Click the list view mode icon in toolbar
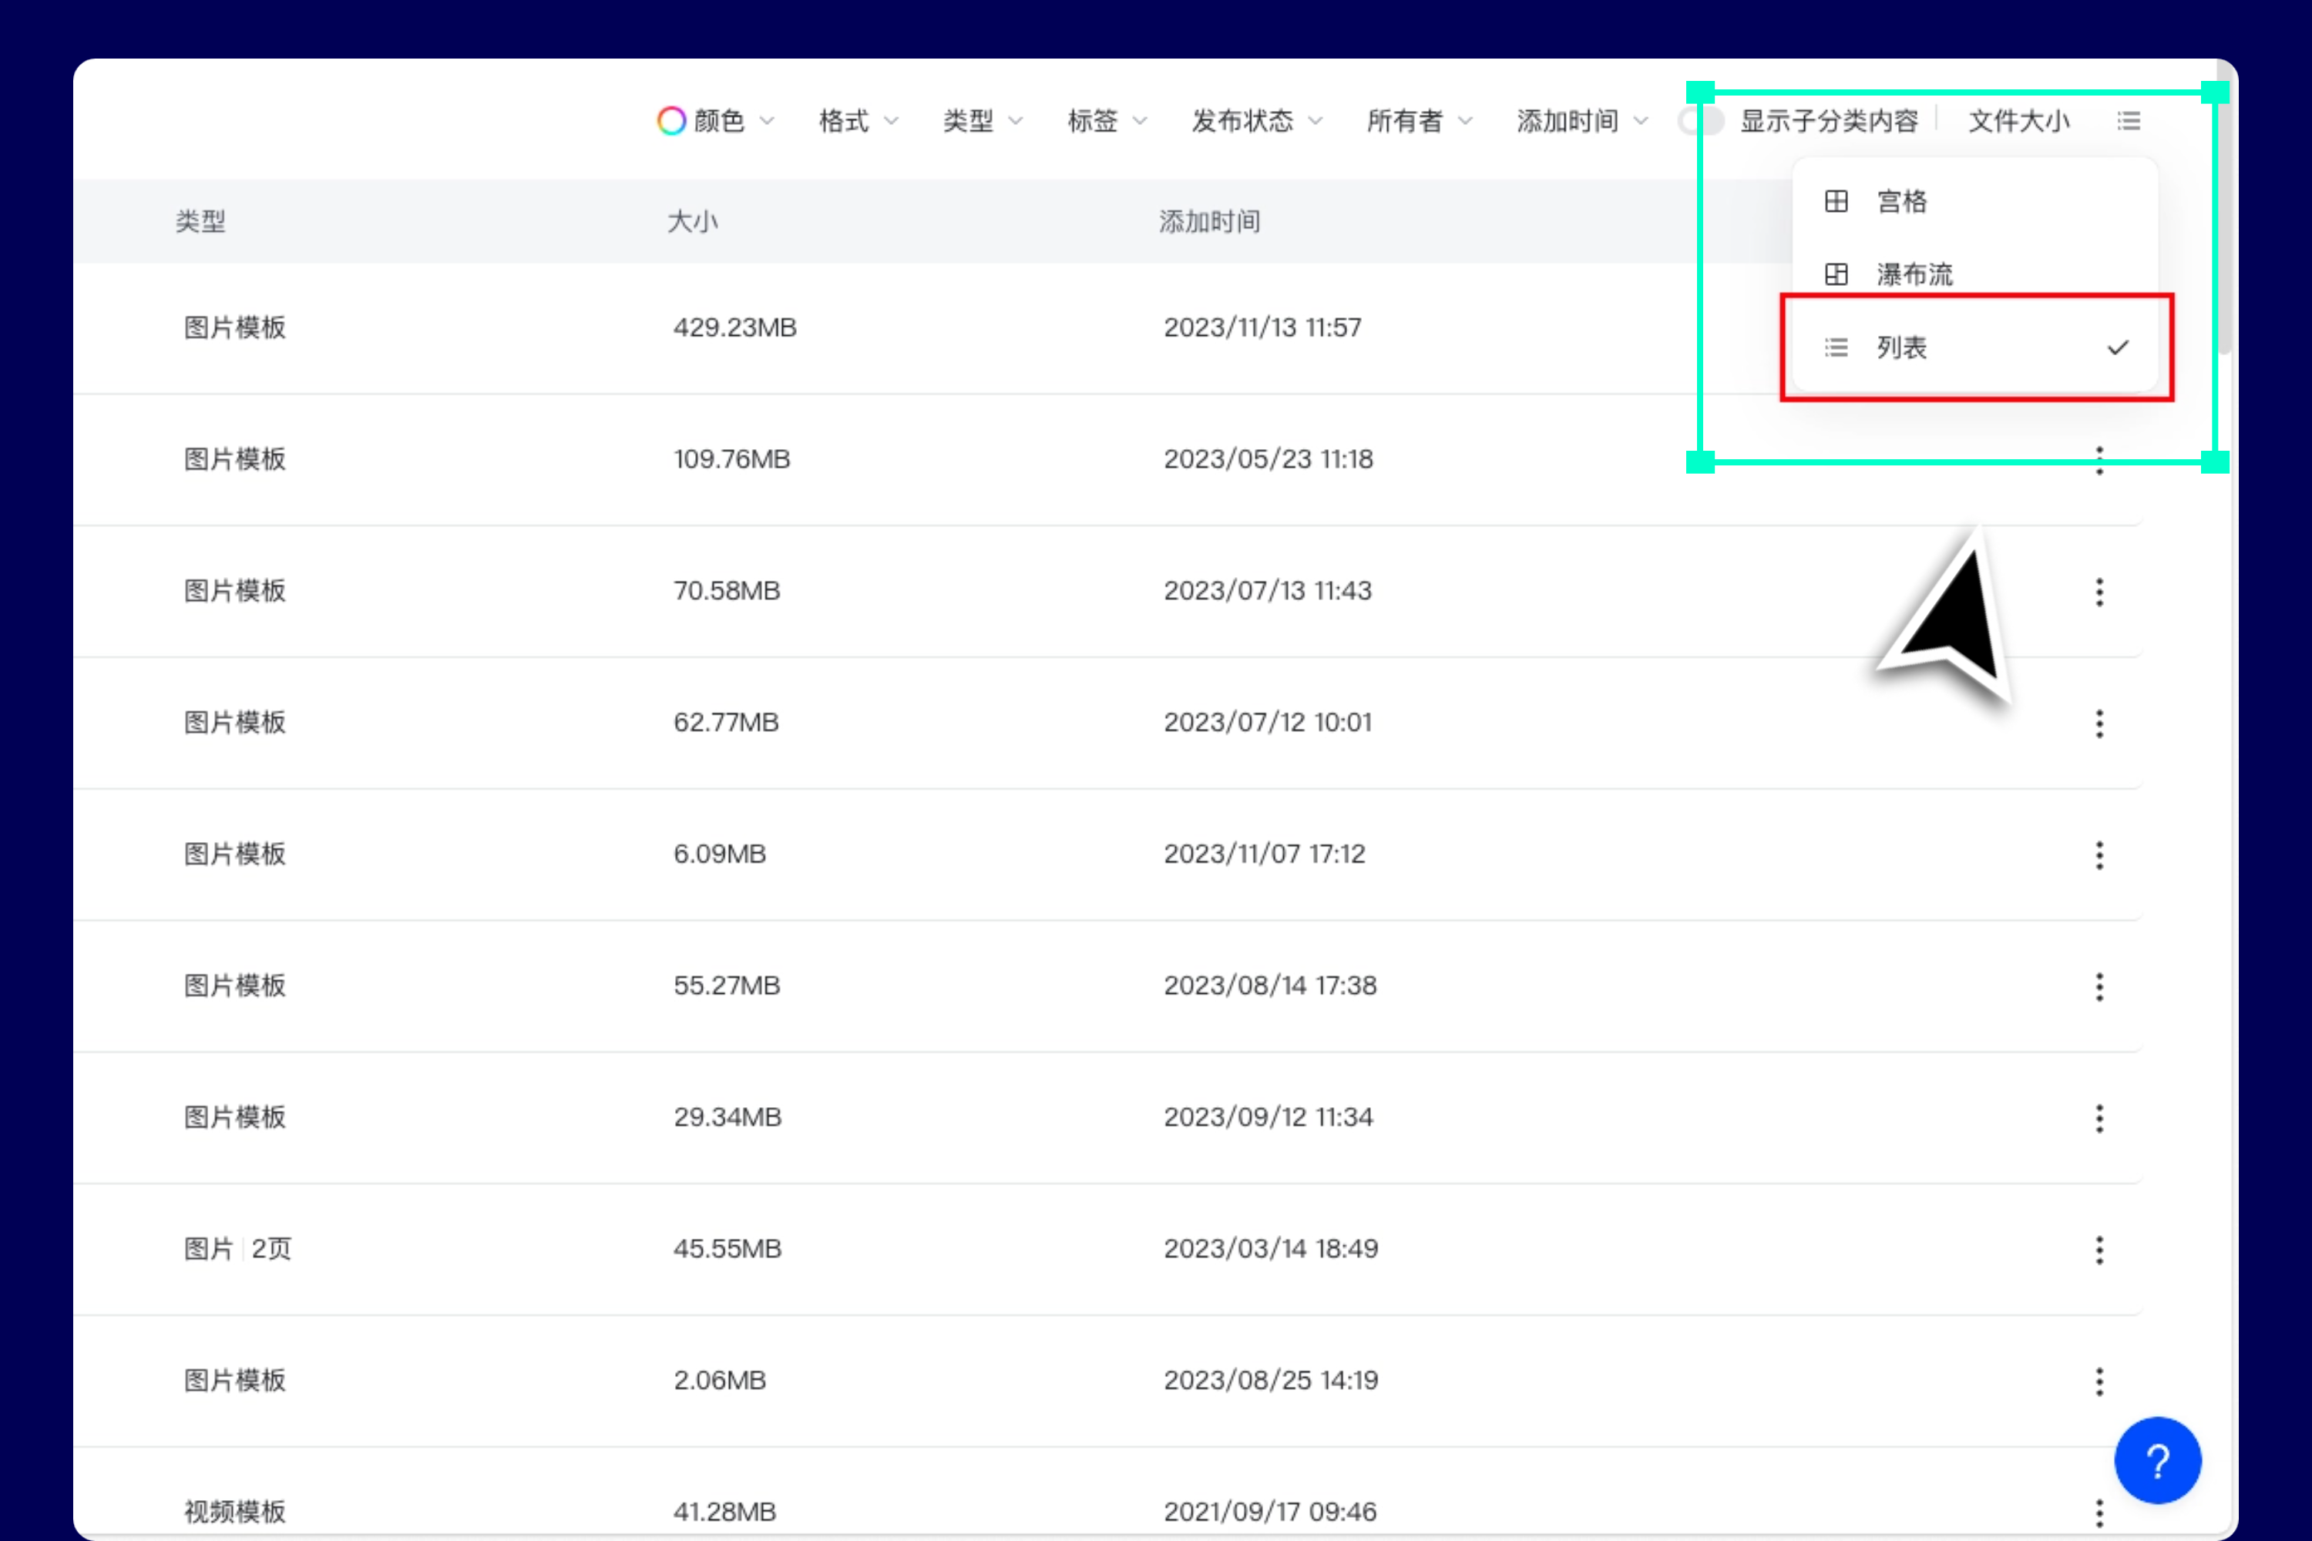This screenshot has width=2312, height=1541. coord(2129,121)
